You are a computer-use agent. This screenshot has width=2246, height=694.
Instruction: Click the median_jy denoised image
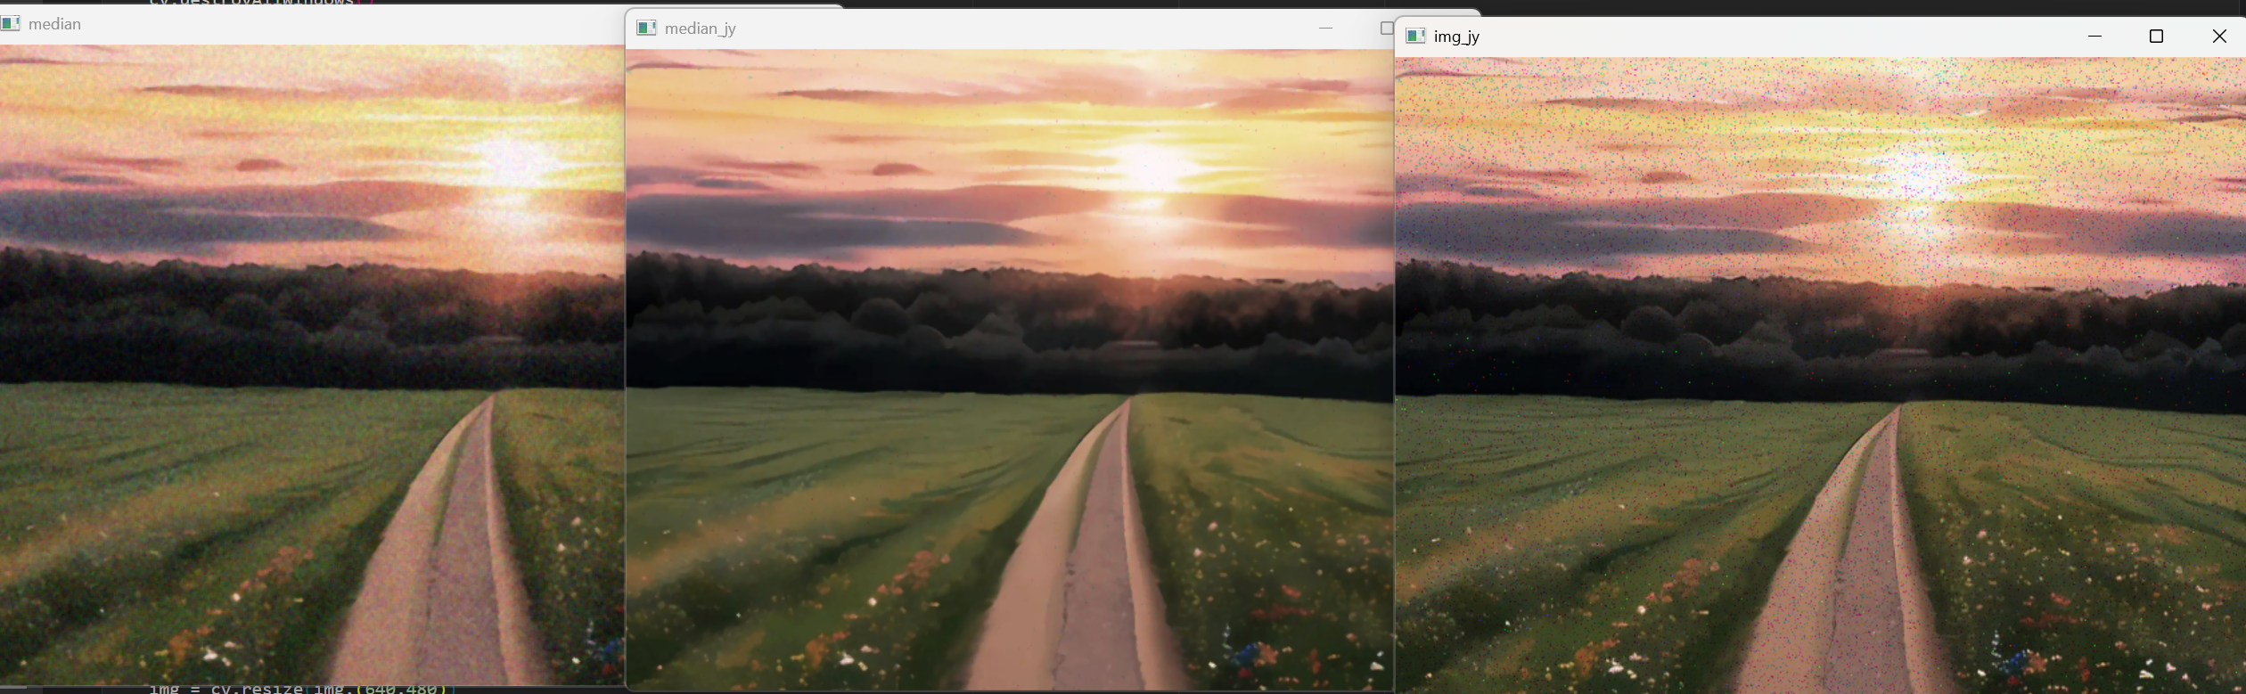click(x=1010, y=369)
